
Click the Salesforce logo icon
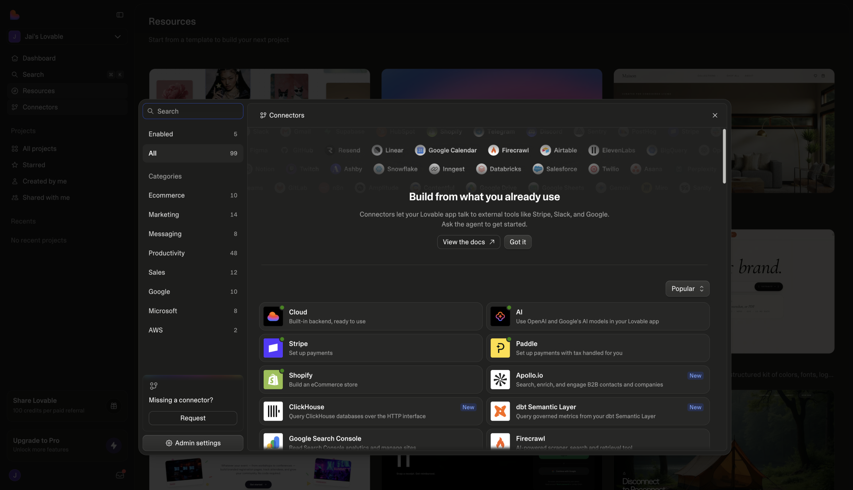(537, 169)
